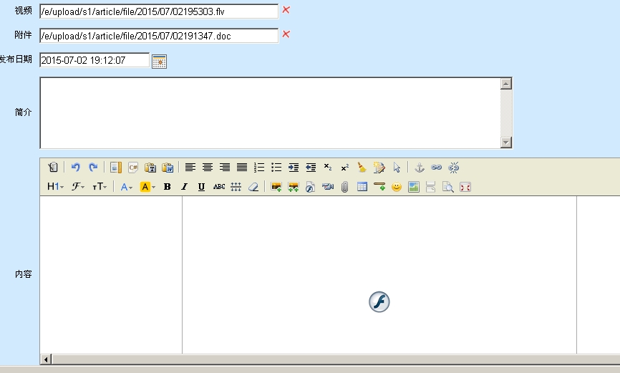
Task: Center align the text
Action: click(208, 168)
